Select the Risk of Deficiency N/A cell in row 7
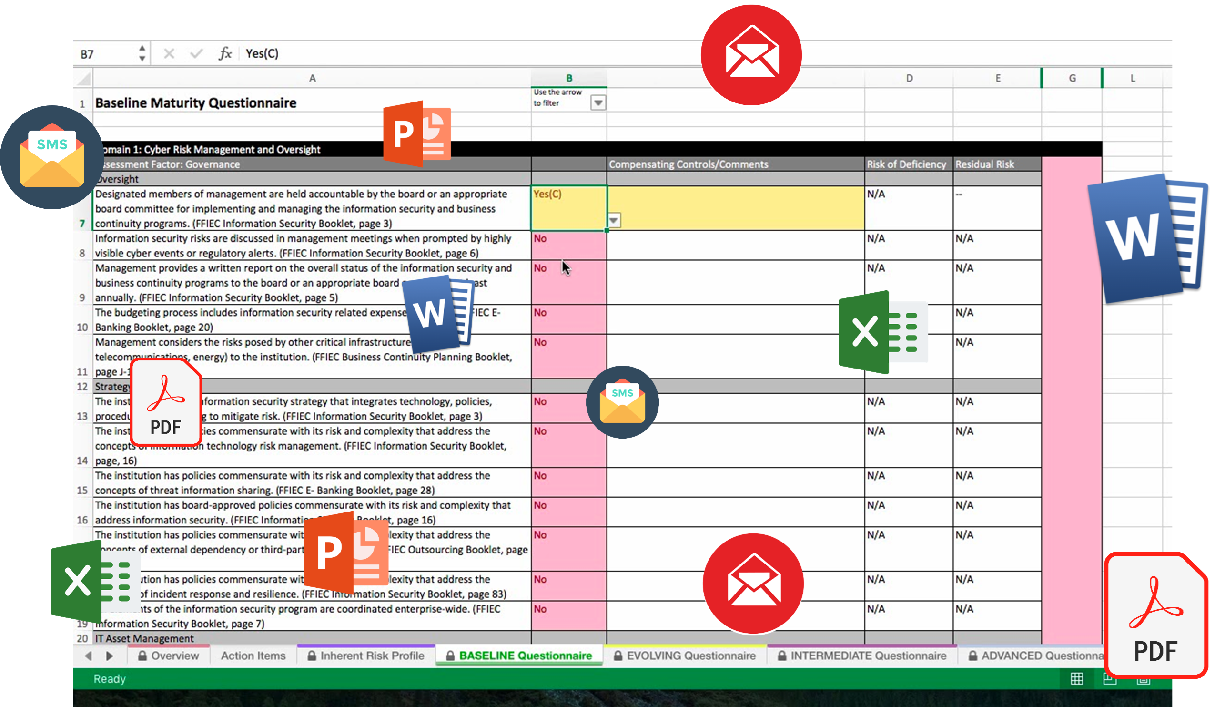1225x707 pixels. [908, 208]
